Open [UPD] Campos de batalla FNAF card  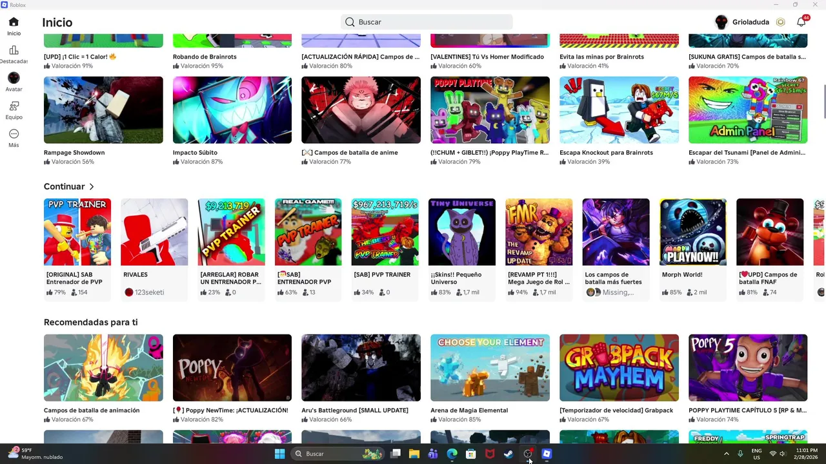(x=770, y=249)
